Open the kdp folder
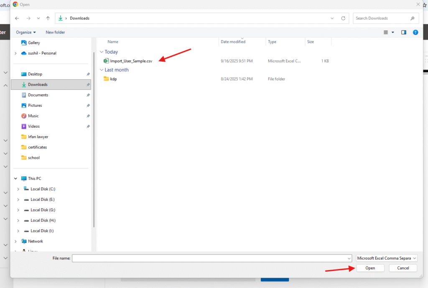Image resolution: width=428 pixels, height=288 pixels. point(113,79)
